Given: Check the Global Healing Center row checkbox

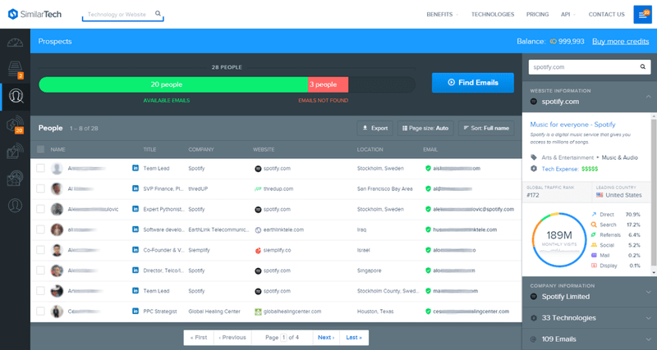Looking at the screenshot, I should coord(40,311).
